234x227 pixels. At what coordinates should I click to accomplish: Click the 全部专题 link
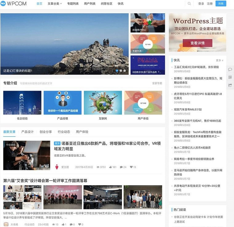point(157,83)
